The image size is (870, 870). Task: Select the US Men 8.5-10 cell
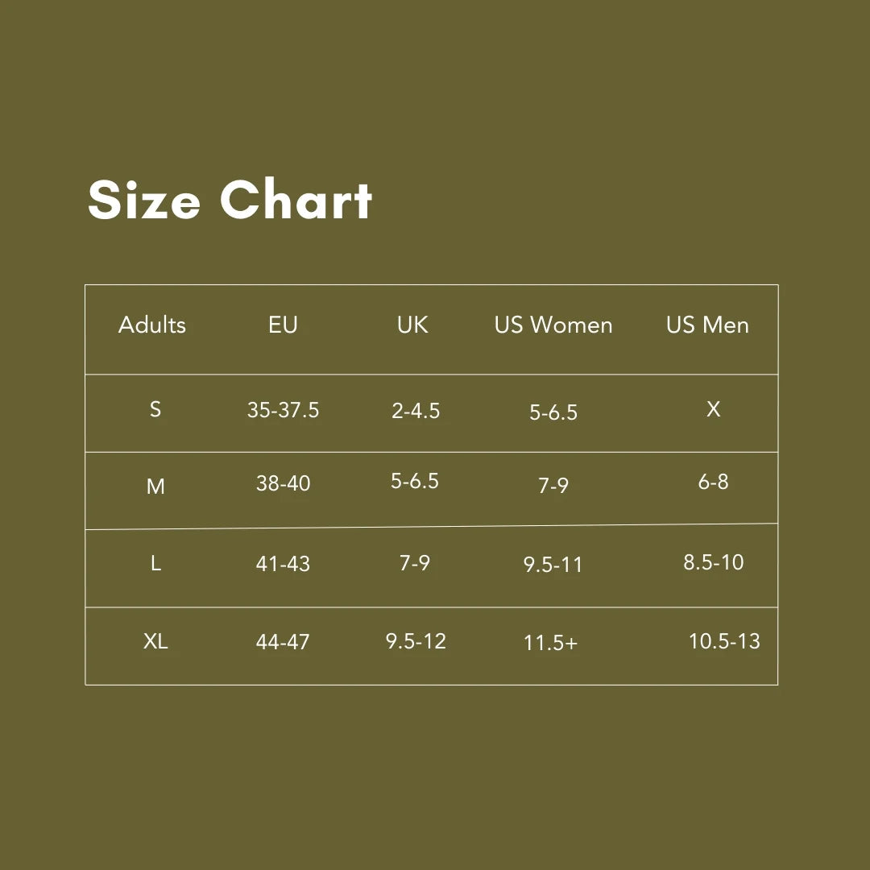[x=713, y=562]
